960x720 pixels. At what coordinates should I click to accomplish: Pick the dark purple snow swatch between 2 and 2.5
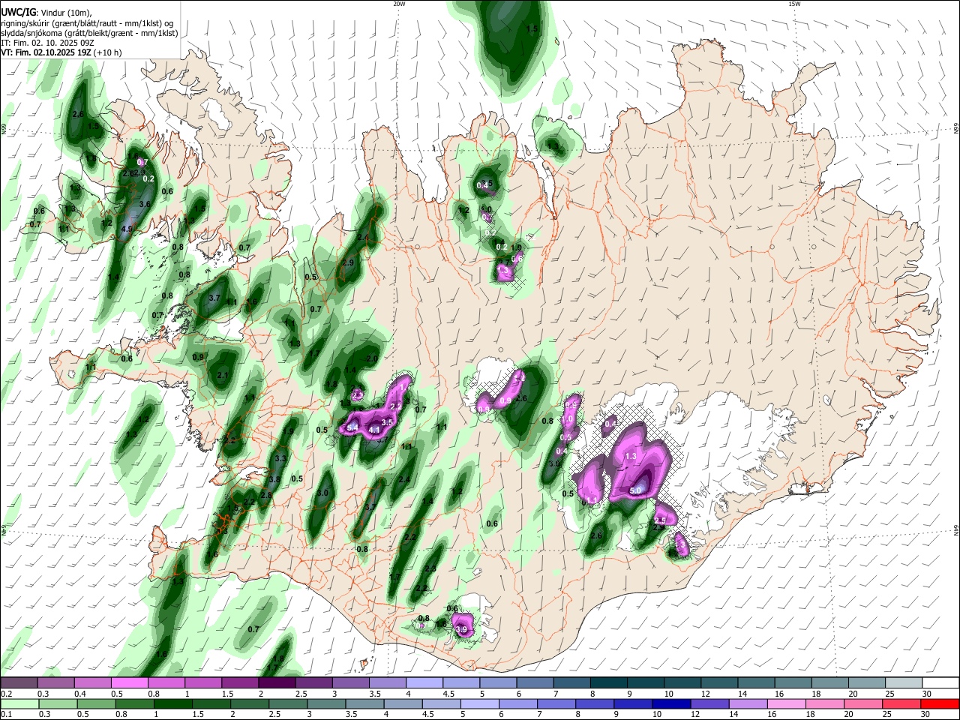(277, 683)
